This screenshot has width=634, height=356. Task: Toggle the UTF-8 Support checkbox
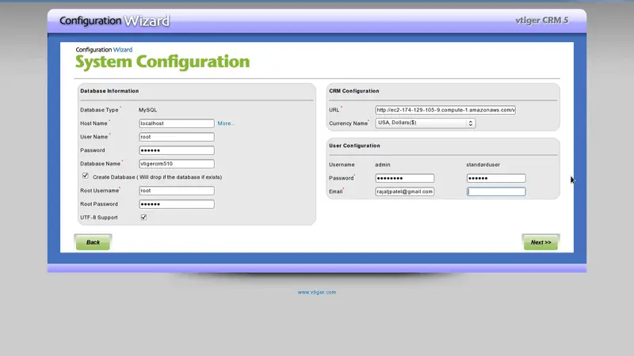pos(143,217)
